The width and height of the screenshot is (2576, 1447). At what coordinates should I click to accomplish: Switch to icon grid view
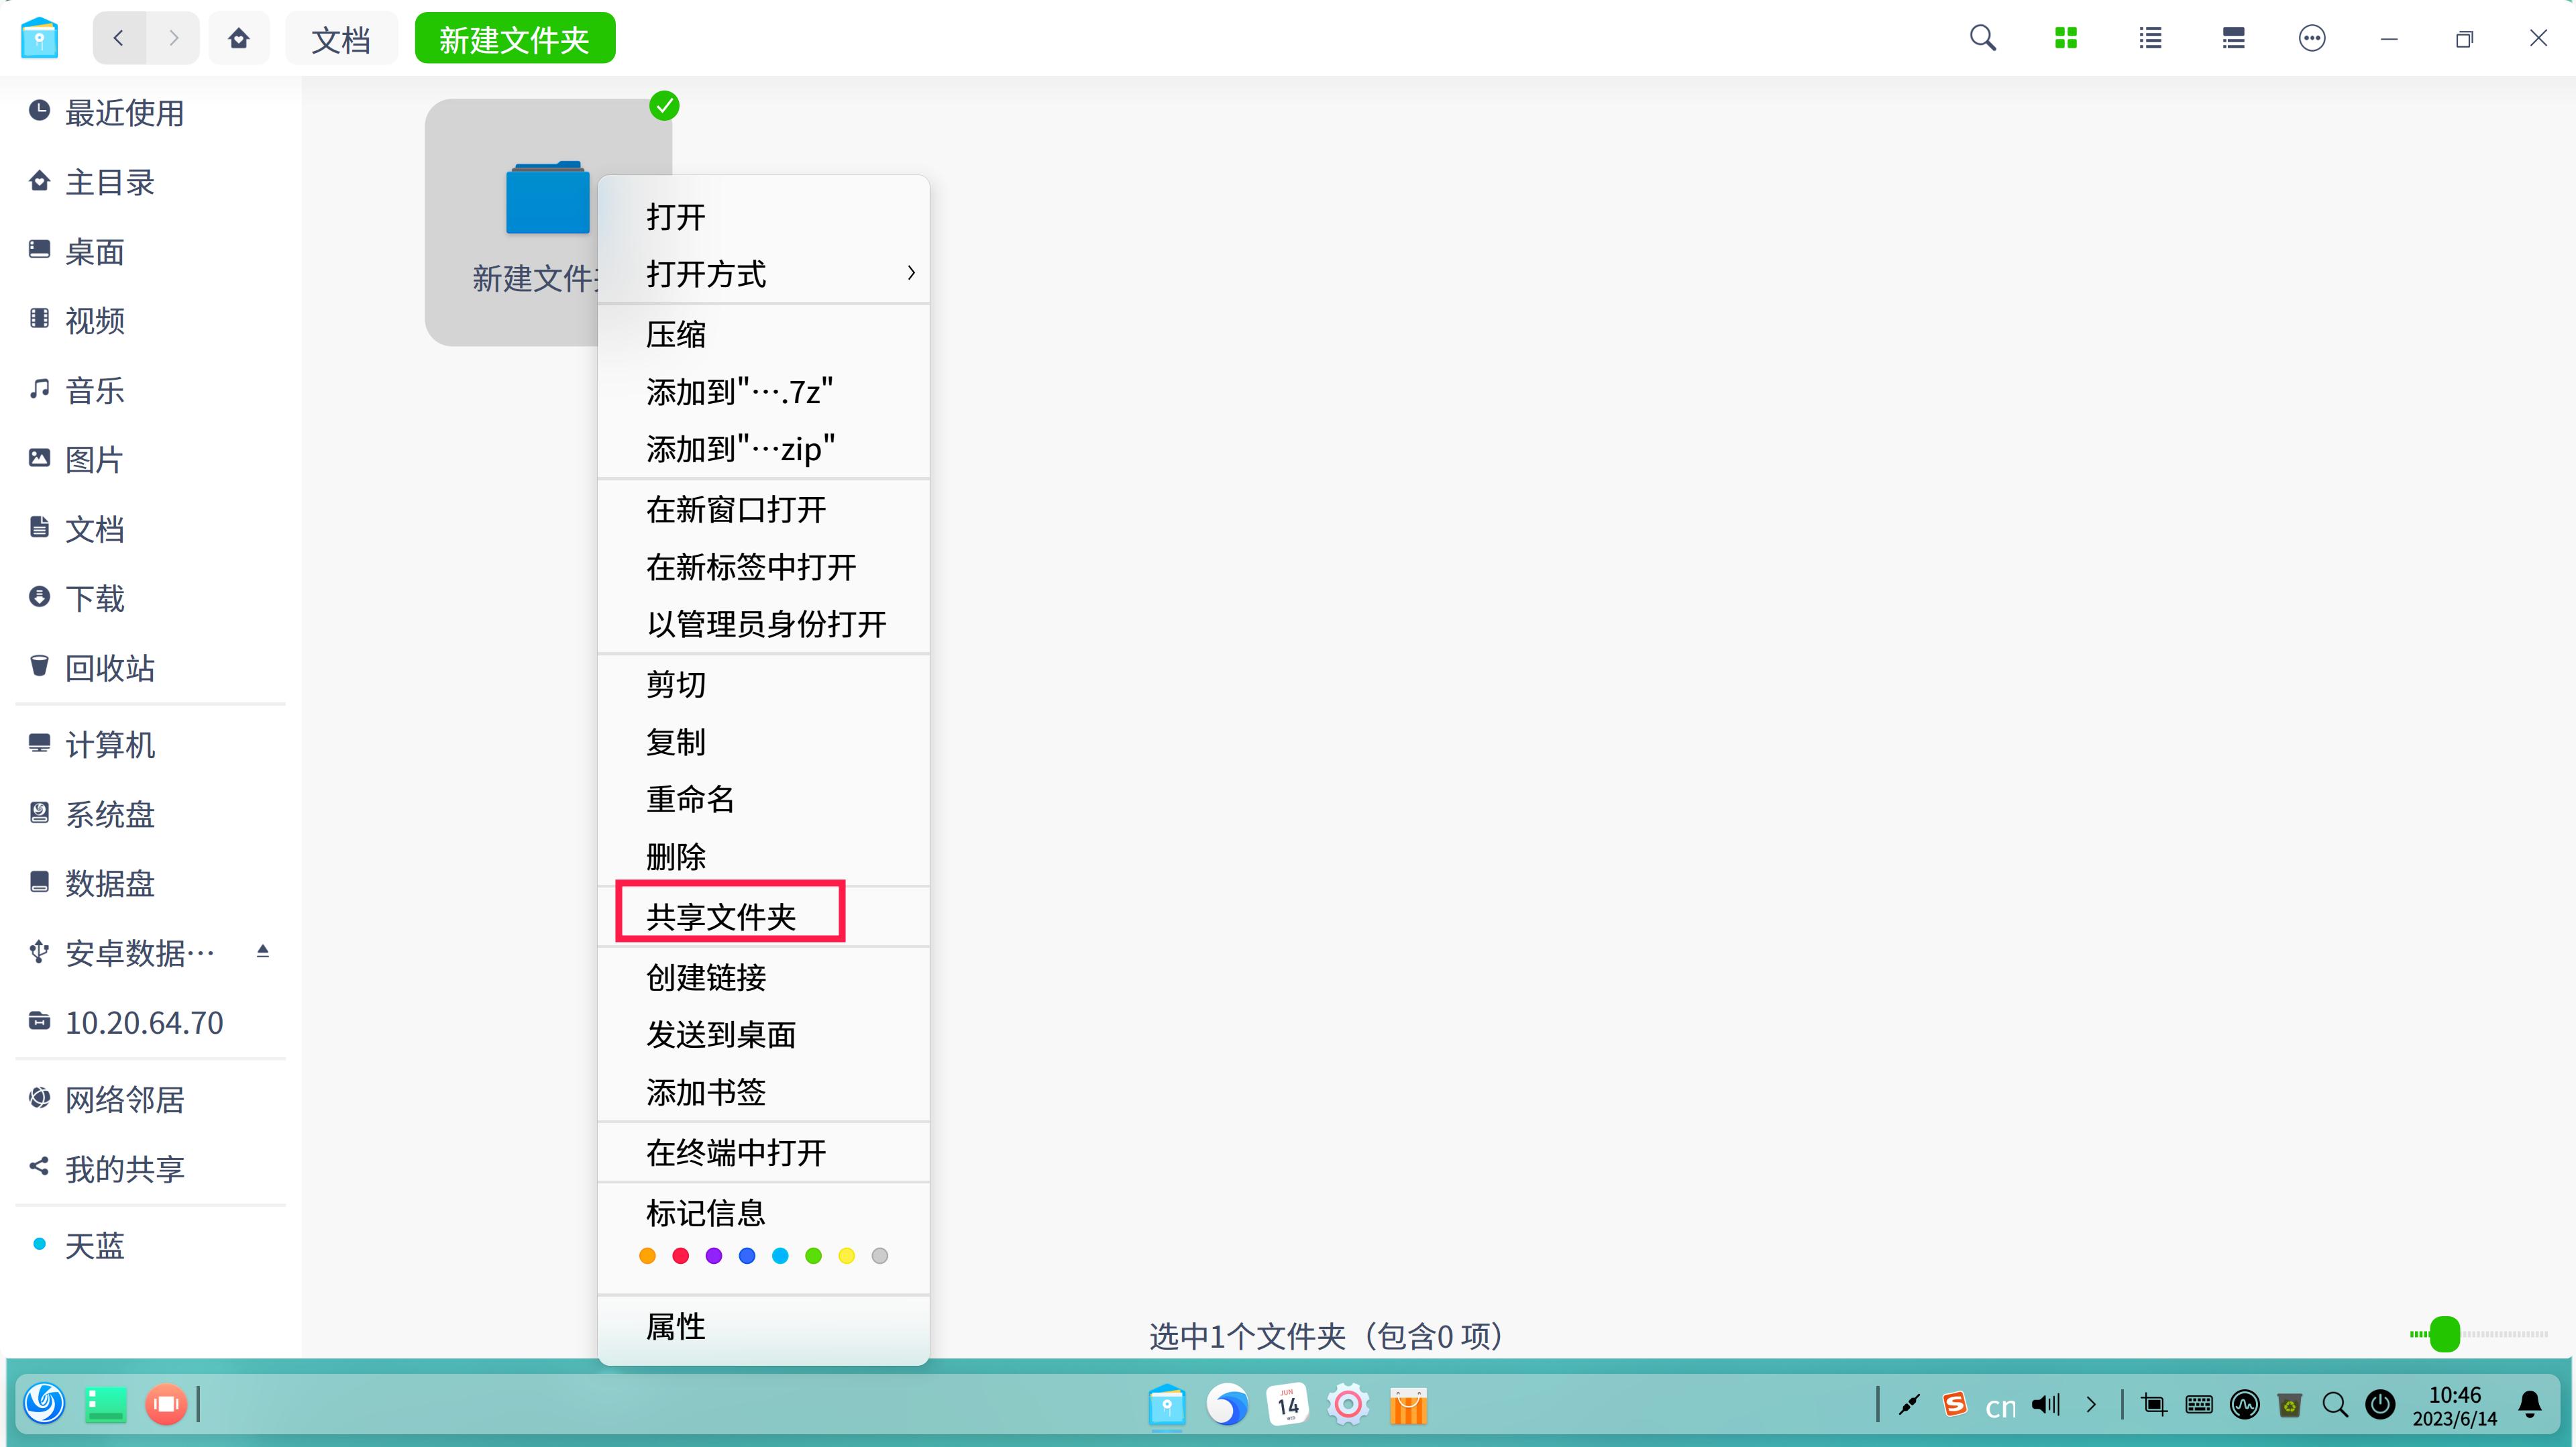(2066, 39)
